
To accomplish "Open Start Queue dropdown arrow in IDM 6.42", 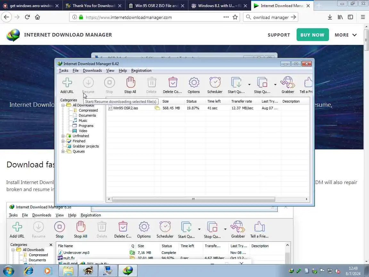I will coord(249,84).
